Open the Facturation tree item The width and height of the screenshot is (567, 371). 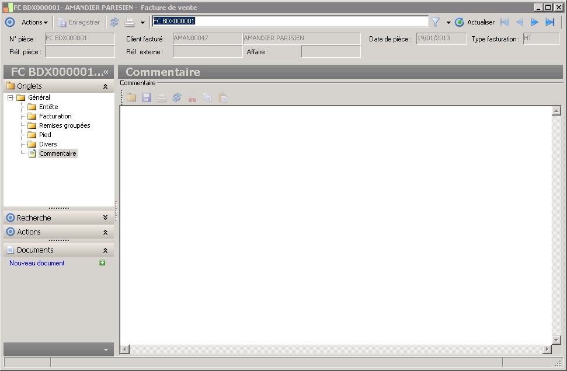pos(55,116)
